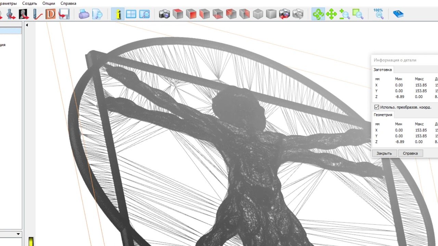This screenshot has height=246, width=438.
Task: Open the Создать menu
Action: [x=29, y=3]
